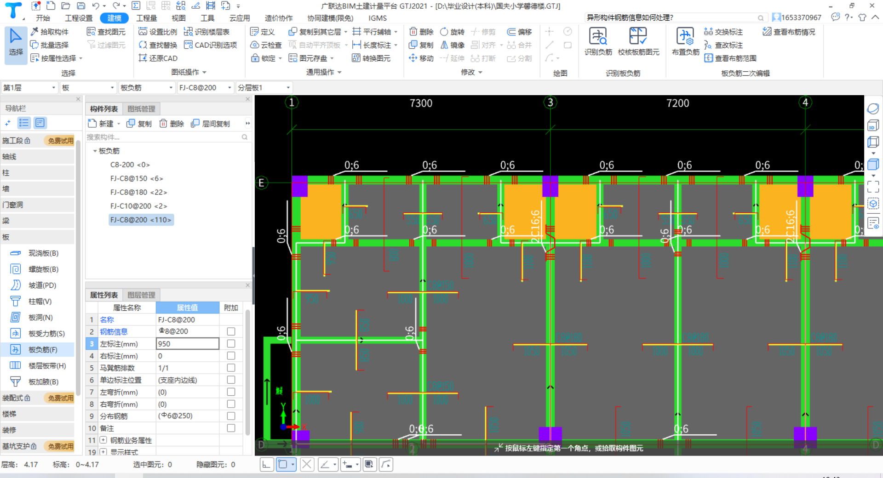The image size is (883, 478).
Task: Click 复制 button in component list
Action: 139,124
